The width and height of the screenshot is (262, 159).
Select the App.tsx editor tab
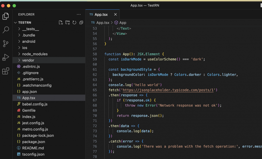pos(103,15)
